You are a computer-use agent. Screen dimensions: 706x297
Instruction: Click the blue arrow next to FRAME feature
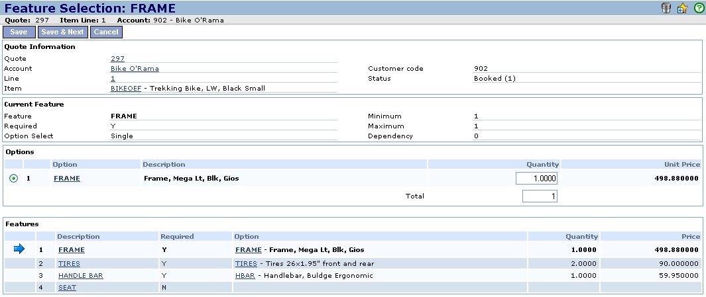click(19, 249)
